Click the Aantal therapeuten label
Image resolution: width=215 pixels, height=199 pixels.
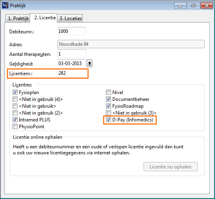point(30,54)
